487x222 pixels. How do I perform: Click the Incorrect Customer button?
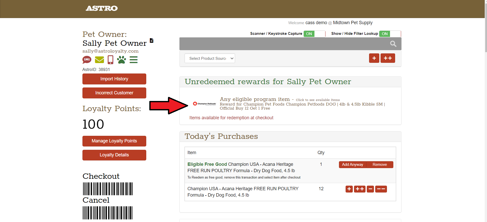pos(114,93)
